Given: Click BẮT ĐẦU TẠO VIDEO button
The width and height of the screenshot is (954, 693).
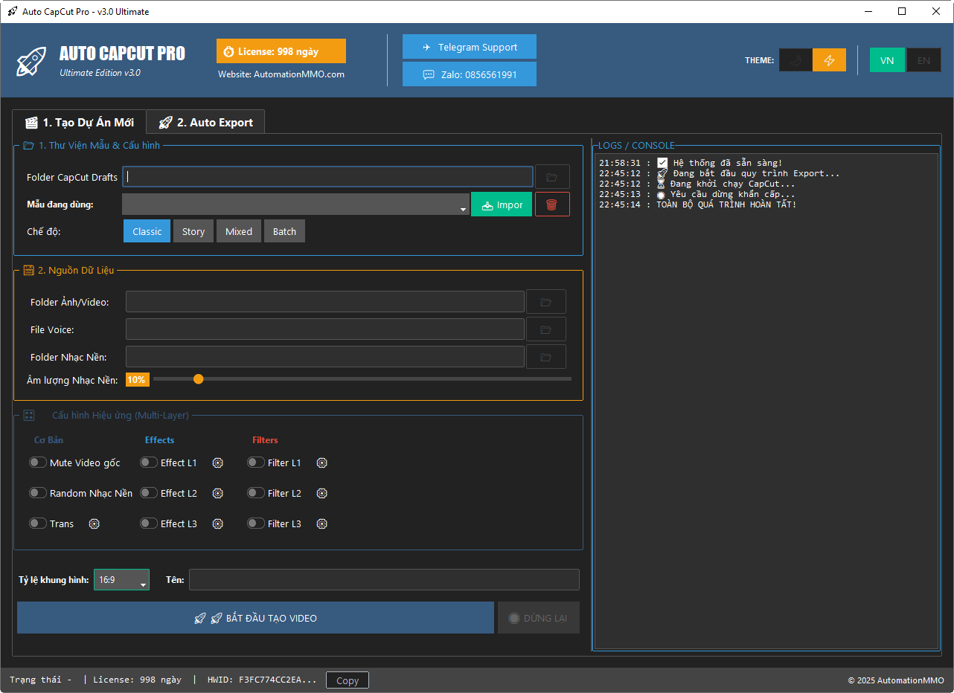Looking at the screenshot, I should pyautogui.click(x=255, y=618).
